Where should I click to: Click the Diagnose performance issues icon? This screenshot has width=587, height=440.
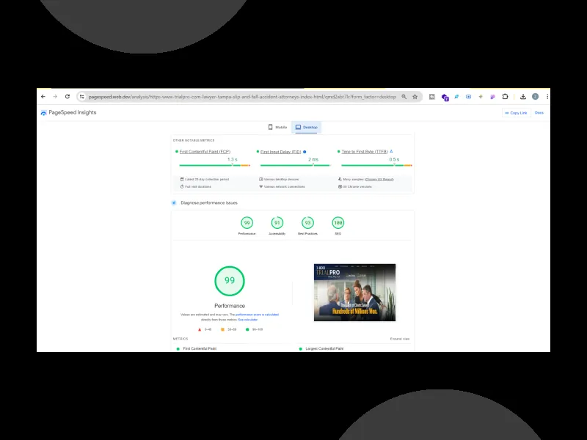point(174,203)
